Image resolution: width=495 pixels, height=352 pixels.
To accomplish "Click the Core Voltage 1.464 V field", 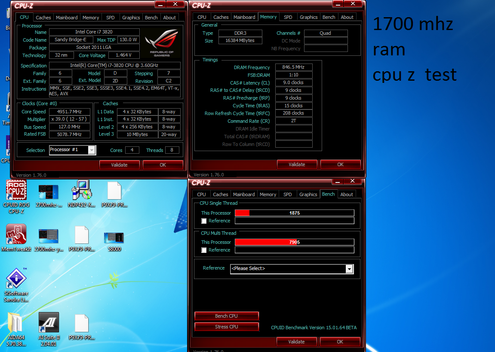I will [123, 55].
